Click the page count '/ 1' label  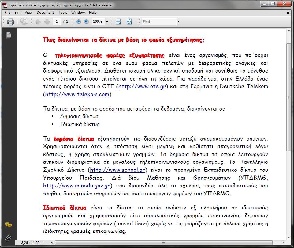click(65, 21)
